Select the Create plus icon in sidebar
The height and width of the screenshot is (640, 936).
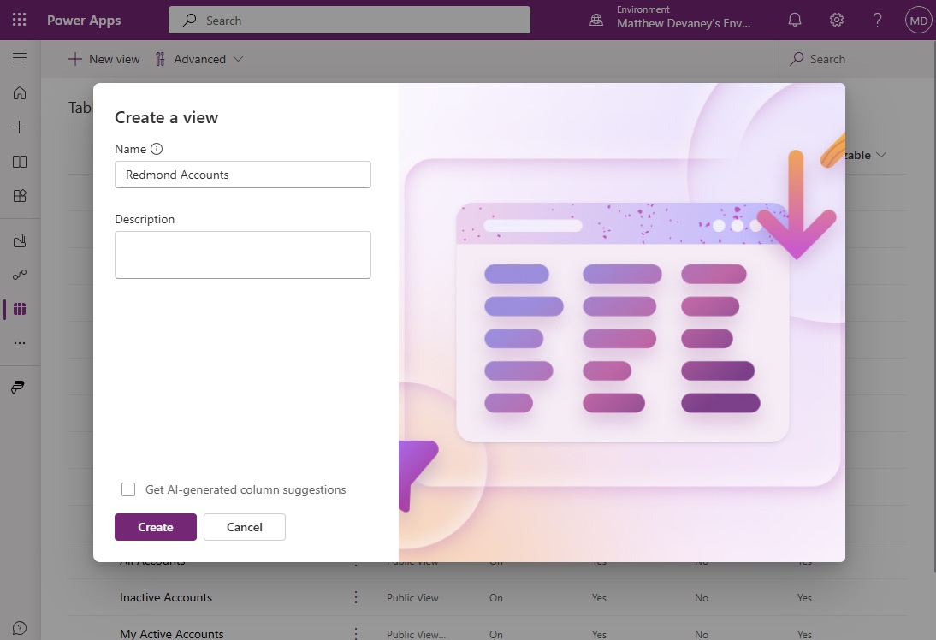click(x=20, y=127)
